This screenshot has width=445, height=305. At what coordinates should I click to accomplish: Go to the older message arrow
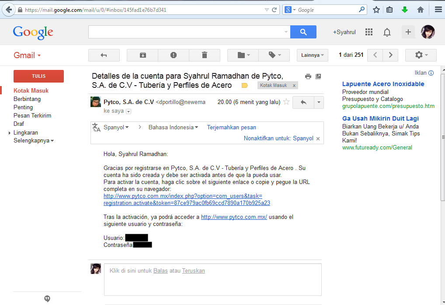(x=390, y=55)
